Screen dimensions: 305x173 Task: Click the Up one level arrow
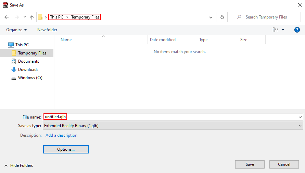[x=32, y=17]
